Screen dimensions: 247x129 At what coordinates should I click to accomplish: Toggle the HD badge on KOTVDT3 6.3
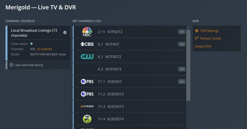tap(182, 69)
